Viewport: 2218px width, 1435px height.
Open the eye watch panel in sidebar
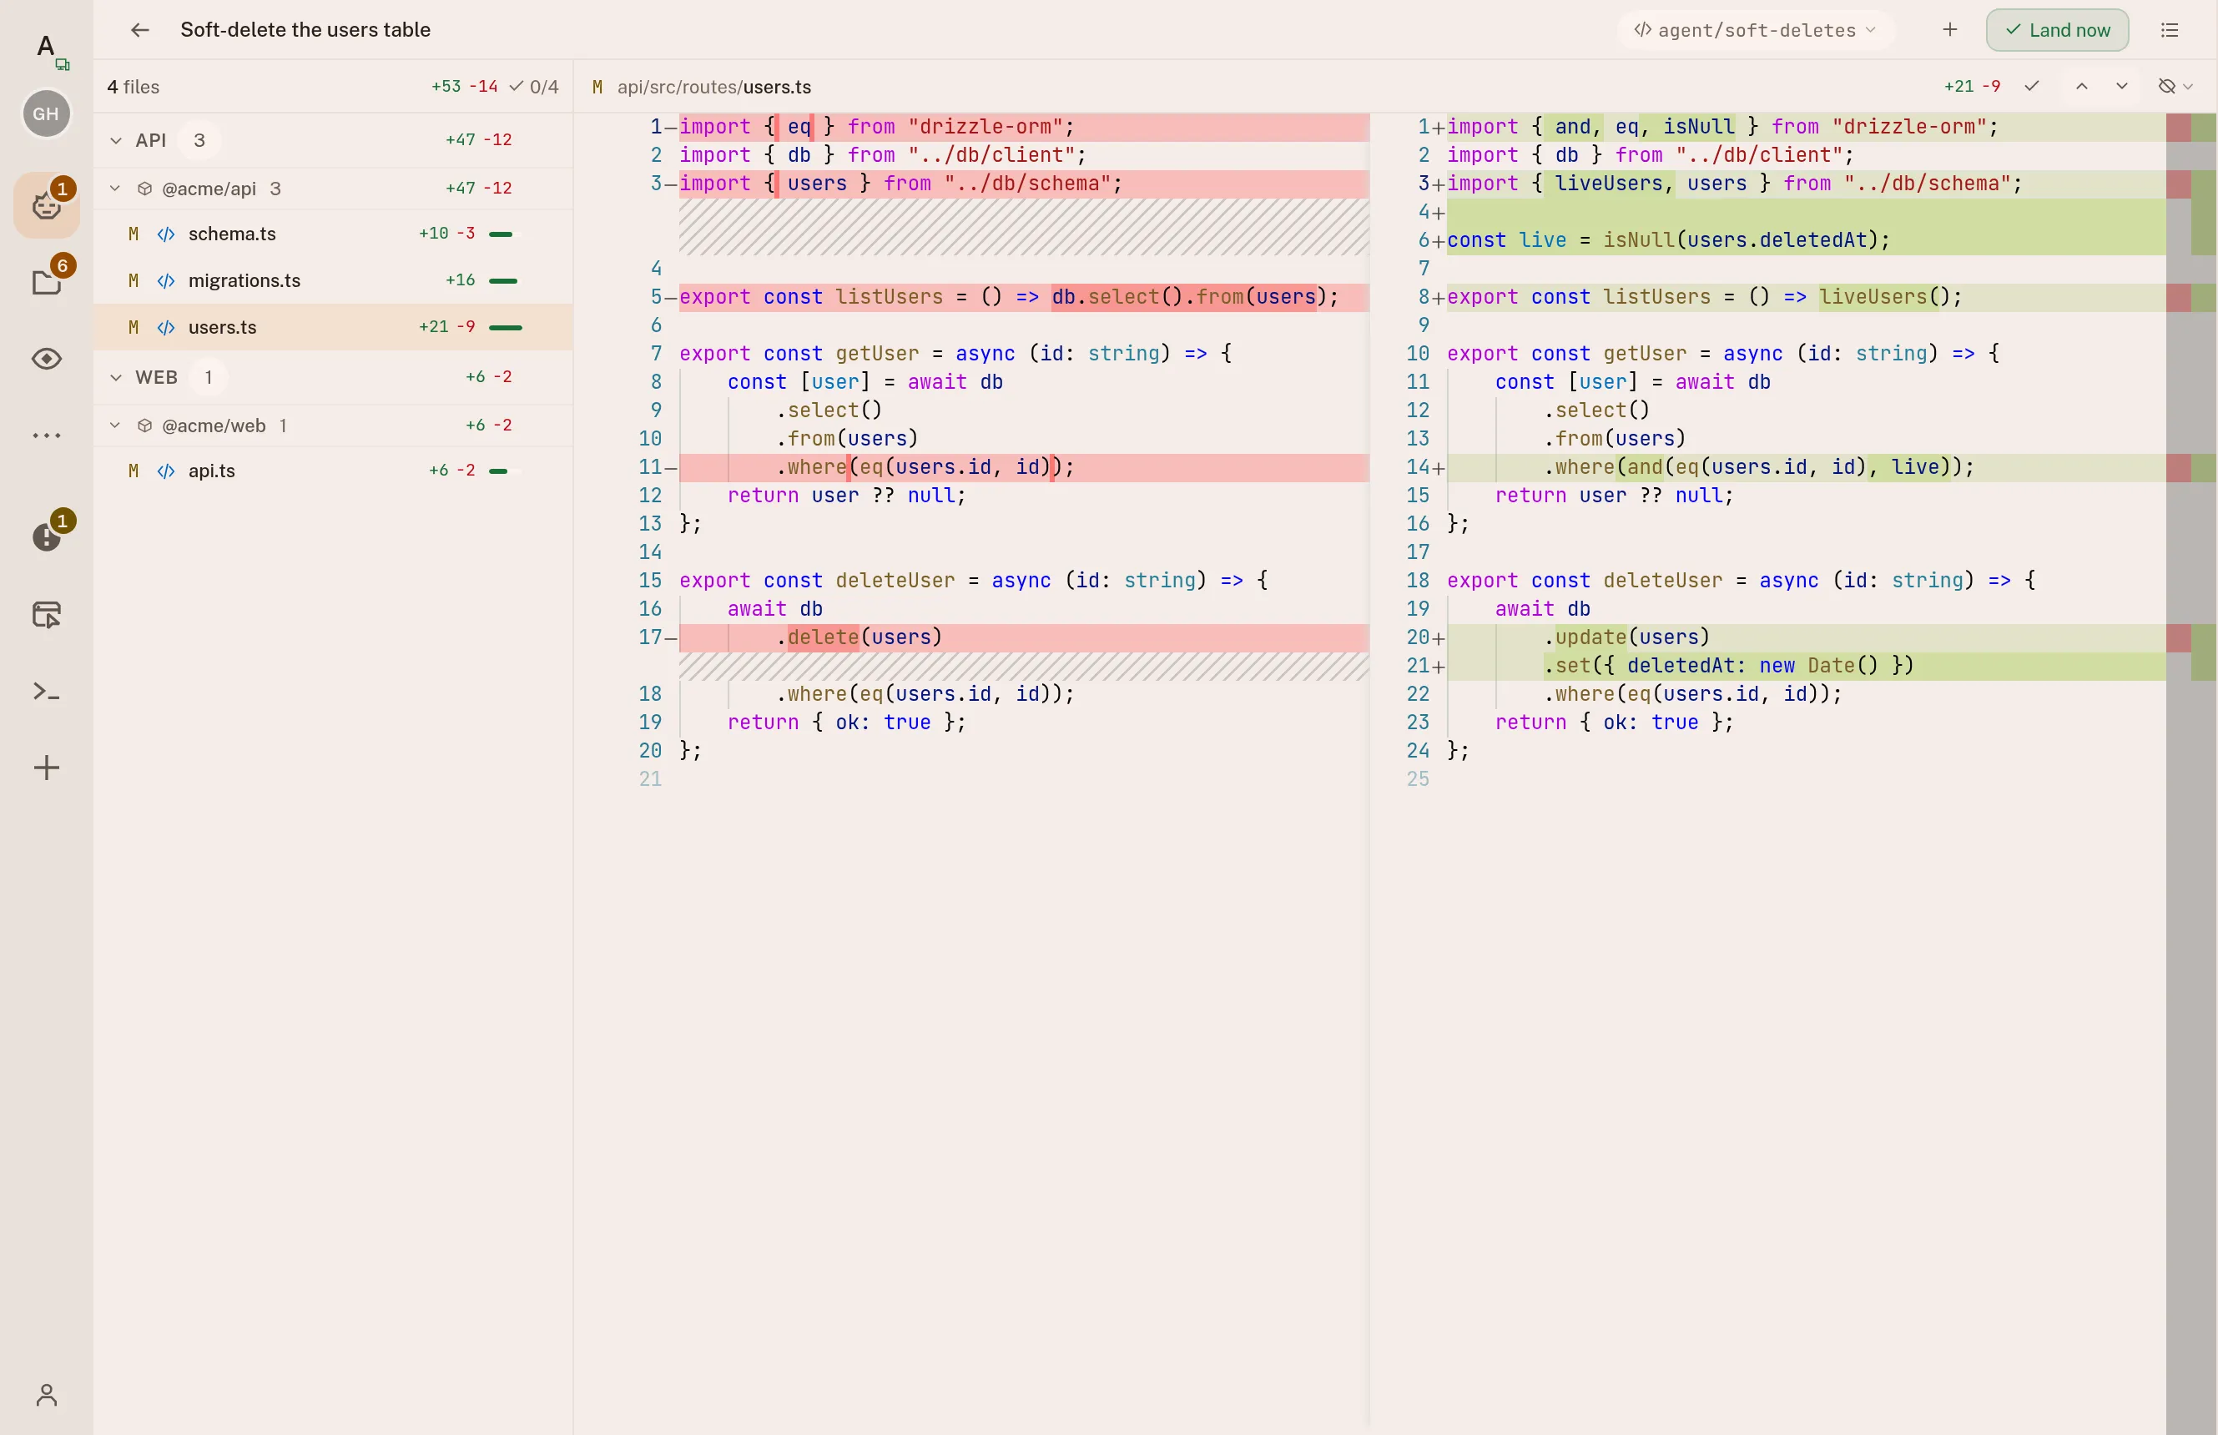47,359
